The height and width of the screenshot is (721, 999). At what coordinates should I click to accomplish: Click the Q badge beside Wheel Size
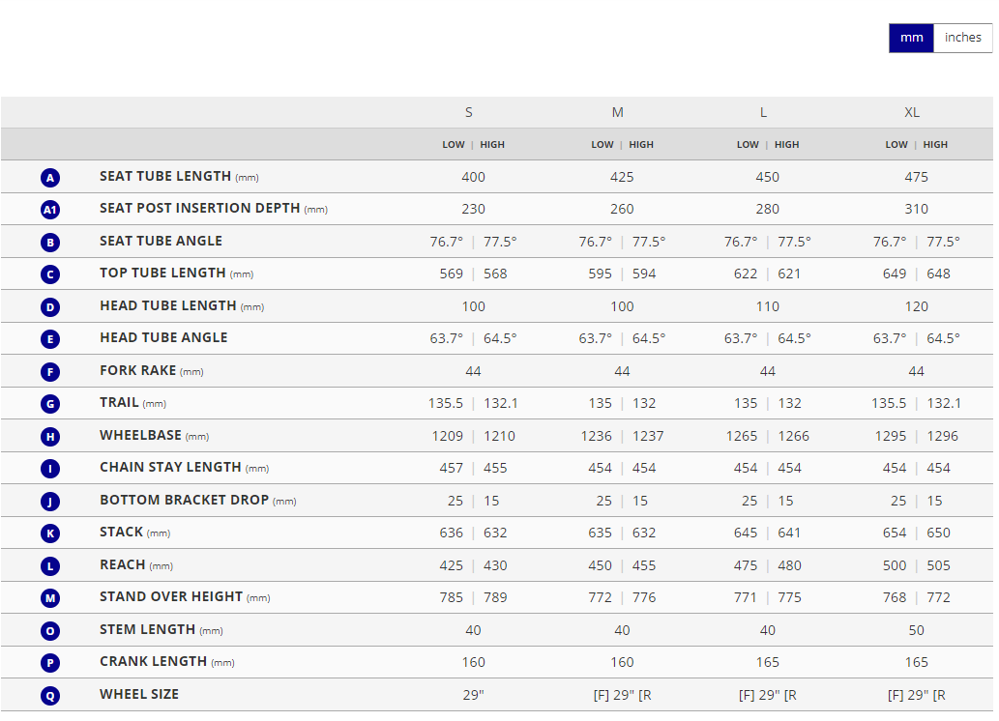click(50, 695)
